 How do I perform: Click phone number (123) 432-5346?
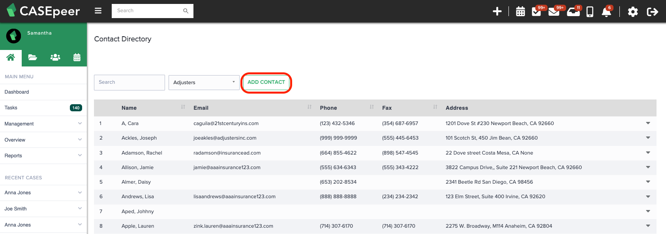point(337,123)
